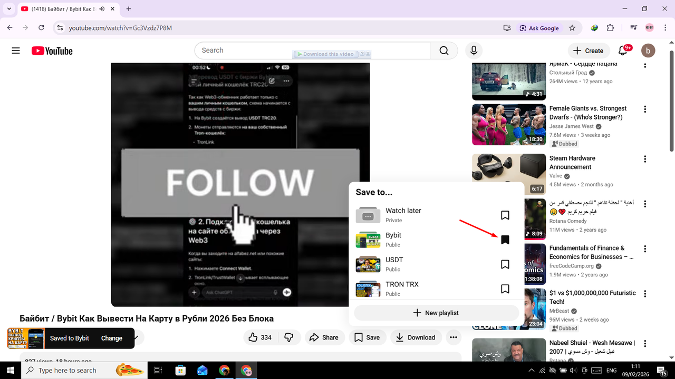Unsave the video from the Bybit playlist
This screenshot has height=379, width=675.
click(505, 240)
